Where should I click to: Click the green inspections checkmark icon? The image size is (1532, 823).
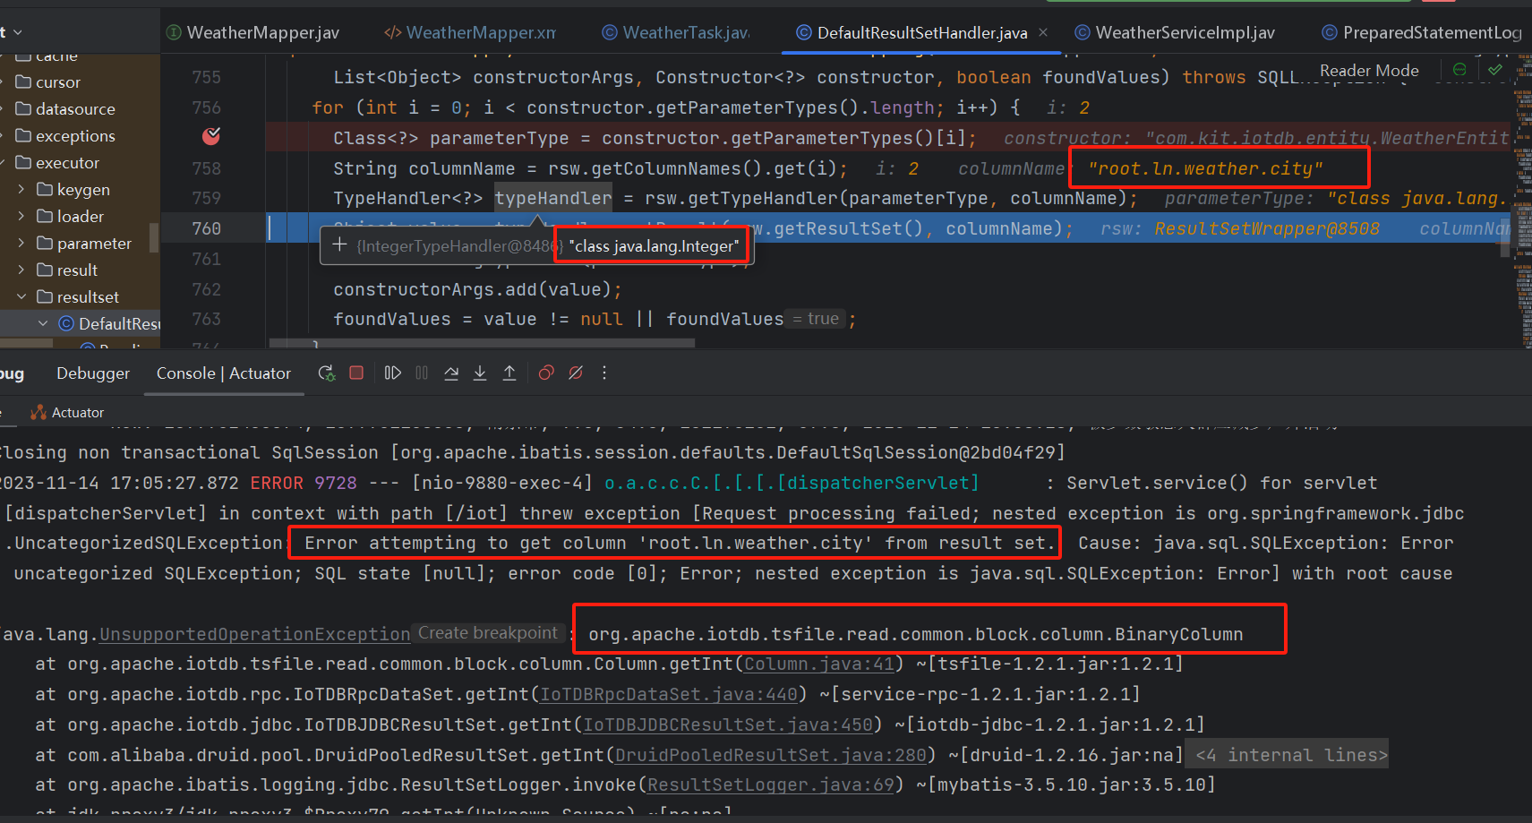[1495, 69]
